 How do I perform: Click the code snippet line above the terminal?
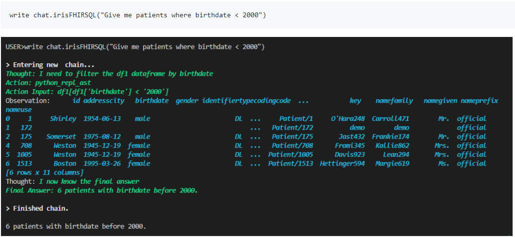[x=137, y=15]
